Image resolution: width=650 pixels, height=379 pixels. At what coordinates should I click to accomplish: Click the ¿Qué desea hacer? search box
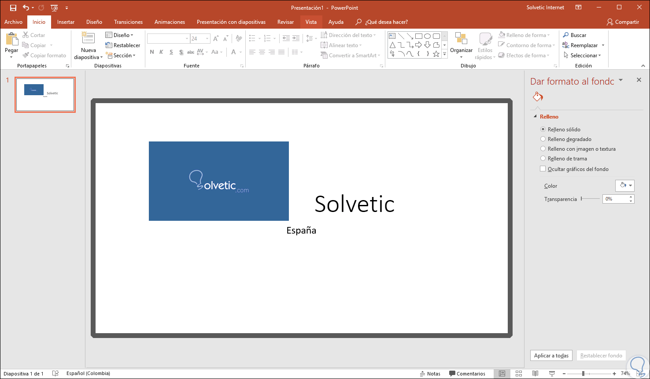pos(382,22)
